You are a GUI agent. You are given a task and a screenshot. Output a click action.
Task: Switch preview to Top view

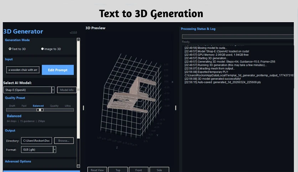coord(118,170)
